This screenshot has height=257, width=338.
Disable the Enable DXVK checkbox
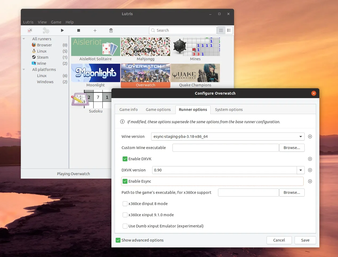coord(125,159)
